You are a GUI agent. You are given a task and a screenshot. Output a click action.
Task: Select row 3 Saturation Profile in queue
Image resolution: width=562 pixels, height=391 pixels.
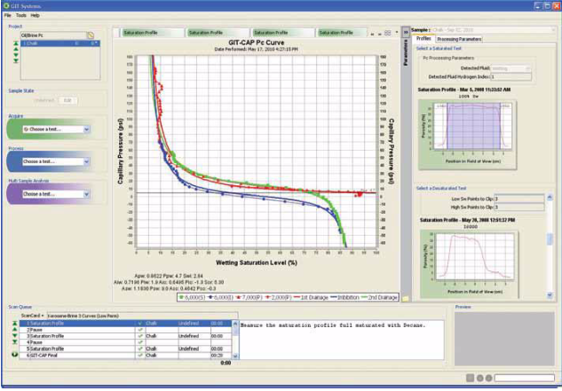pyautogui.click(x=125, y=336)
